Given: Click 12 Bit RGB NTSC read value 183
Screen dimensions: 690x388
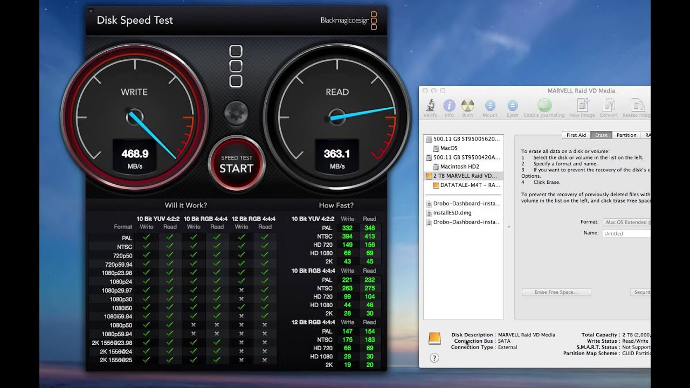Looking at the screenshot, I should pyautogui.click(x=369, y=339).
